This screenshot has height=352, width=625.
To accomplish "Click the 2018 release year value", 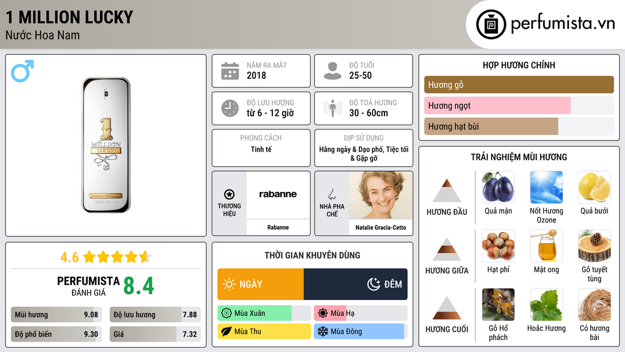I will click(256, 75).
